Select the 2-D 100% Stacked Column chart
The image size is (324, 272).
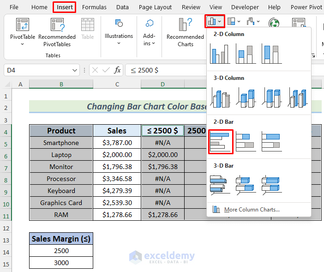click(x=271, y=54)
